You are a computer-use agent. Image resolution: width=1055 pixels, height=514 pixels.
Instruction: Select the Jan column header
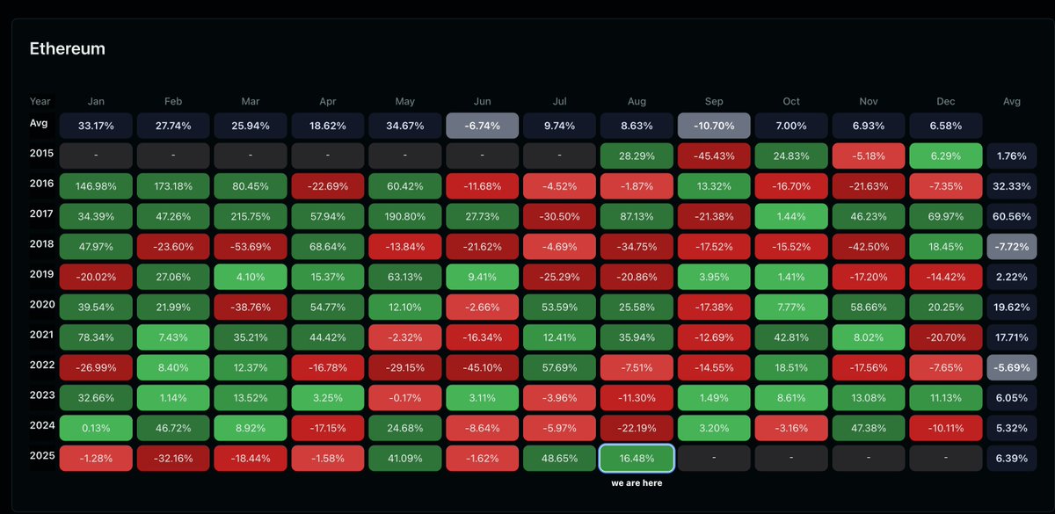(96, 102)
